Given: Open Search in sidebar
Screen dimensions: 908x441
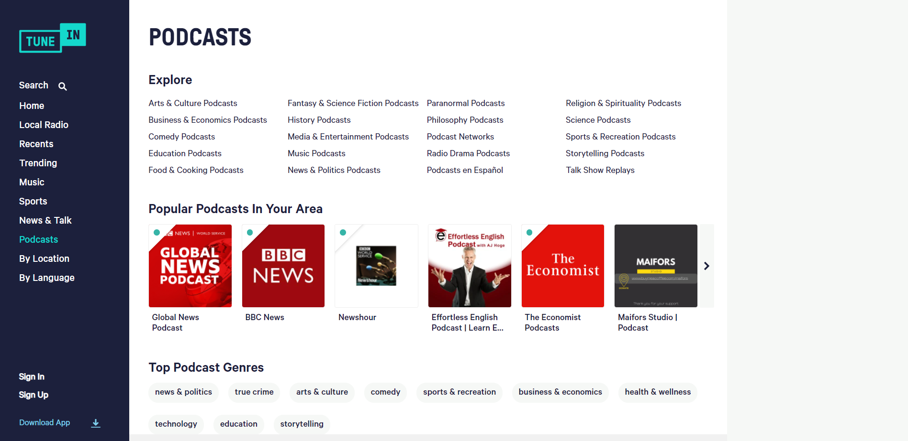Looking at the screenshot, I should click(34, 85).
